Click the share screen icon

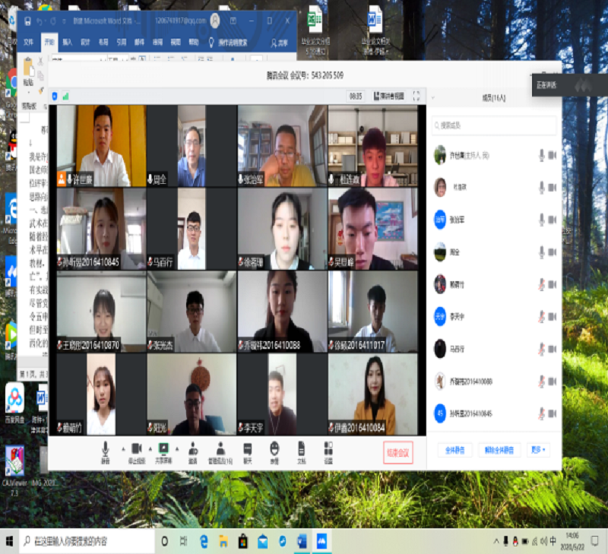click(x=163, y=449)
